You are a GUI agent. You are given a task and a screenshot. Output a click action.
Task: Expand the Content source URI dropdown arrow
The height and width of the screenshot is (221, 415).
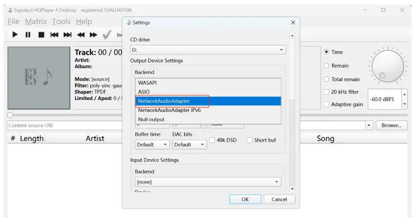(x=369, y=126)
